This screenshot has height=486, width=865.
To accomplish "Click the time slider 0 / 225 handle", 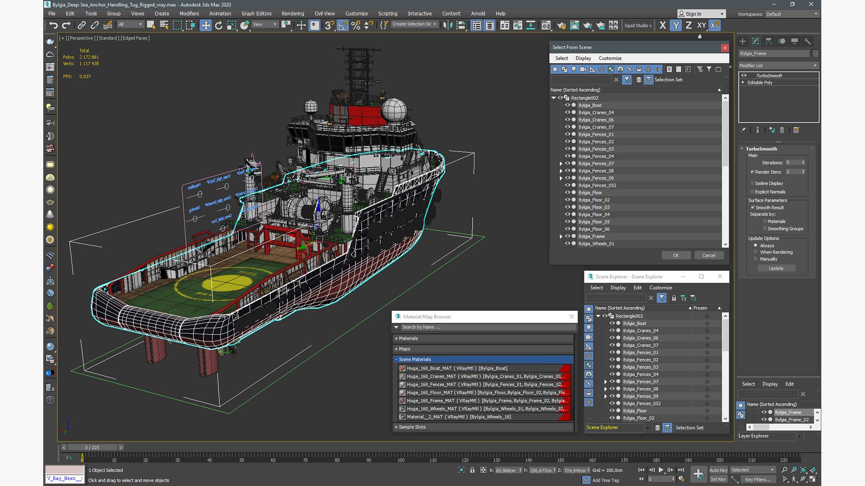I will point(92,447).
